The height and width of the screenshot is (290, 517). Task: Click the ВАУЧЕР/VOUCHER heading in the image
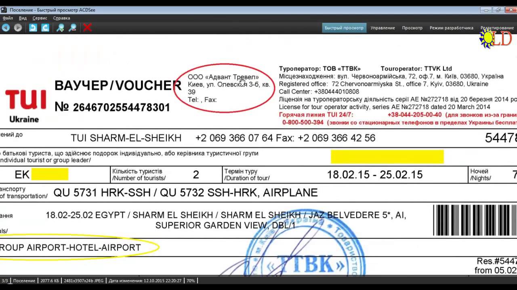(x=118, y=85)
